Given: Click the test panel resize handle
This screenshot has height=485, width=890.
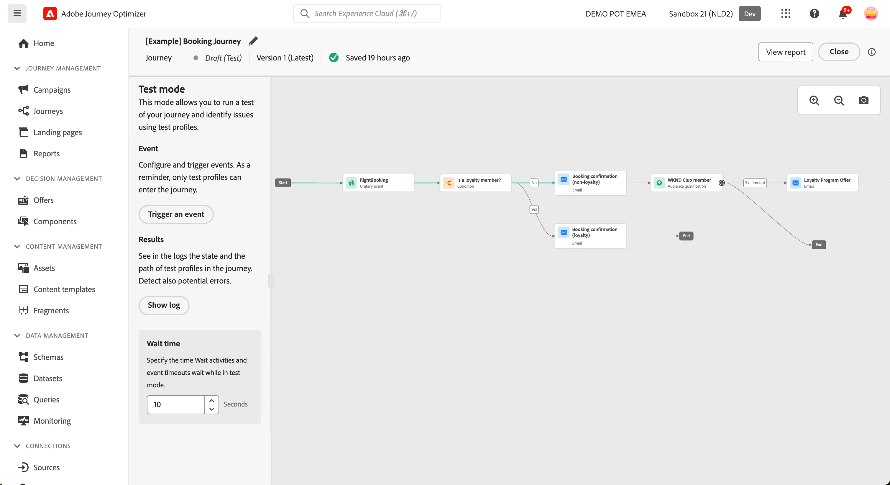Looking at the screenshot, I should pos(271,281).
